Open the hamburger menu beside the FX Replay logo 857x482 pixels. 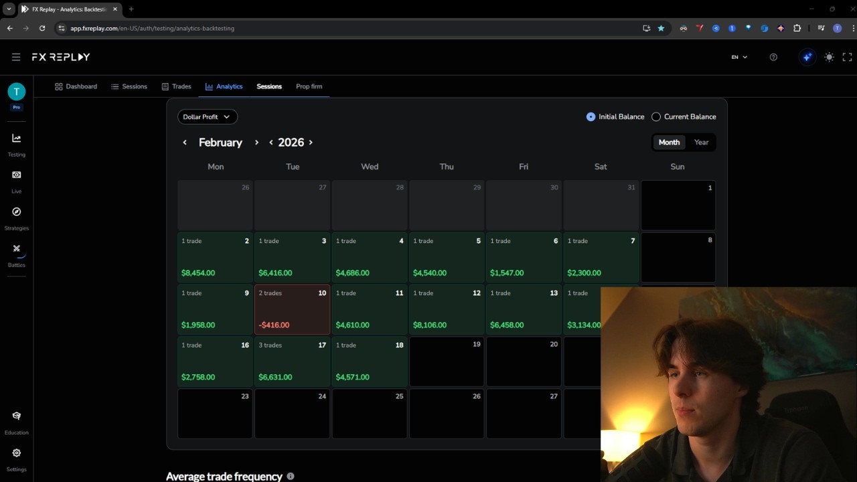tap(16, 57)
